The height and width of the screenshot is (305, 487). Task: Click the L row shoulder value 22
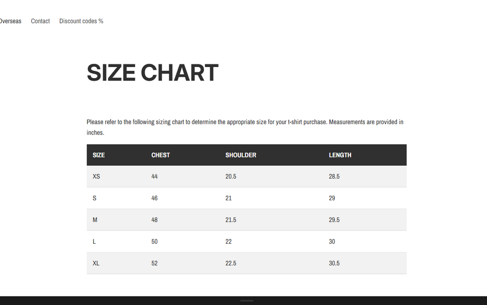click(x=229, y=242)
